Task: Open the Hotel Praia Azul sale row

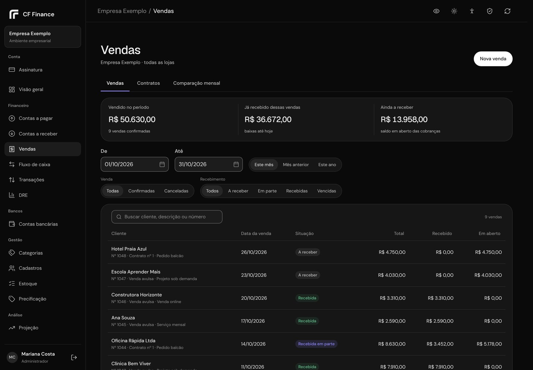Action: pos(306,252)
